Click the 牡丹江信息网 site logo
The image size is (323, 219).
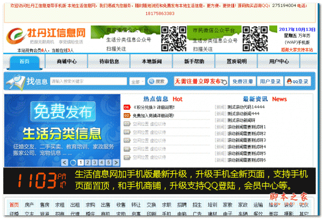[x=46, y=36]
